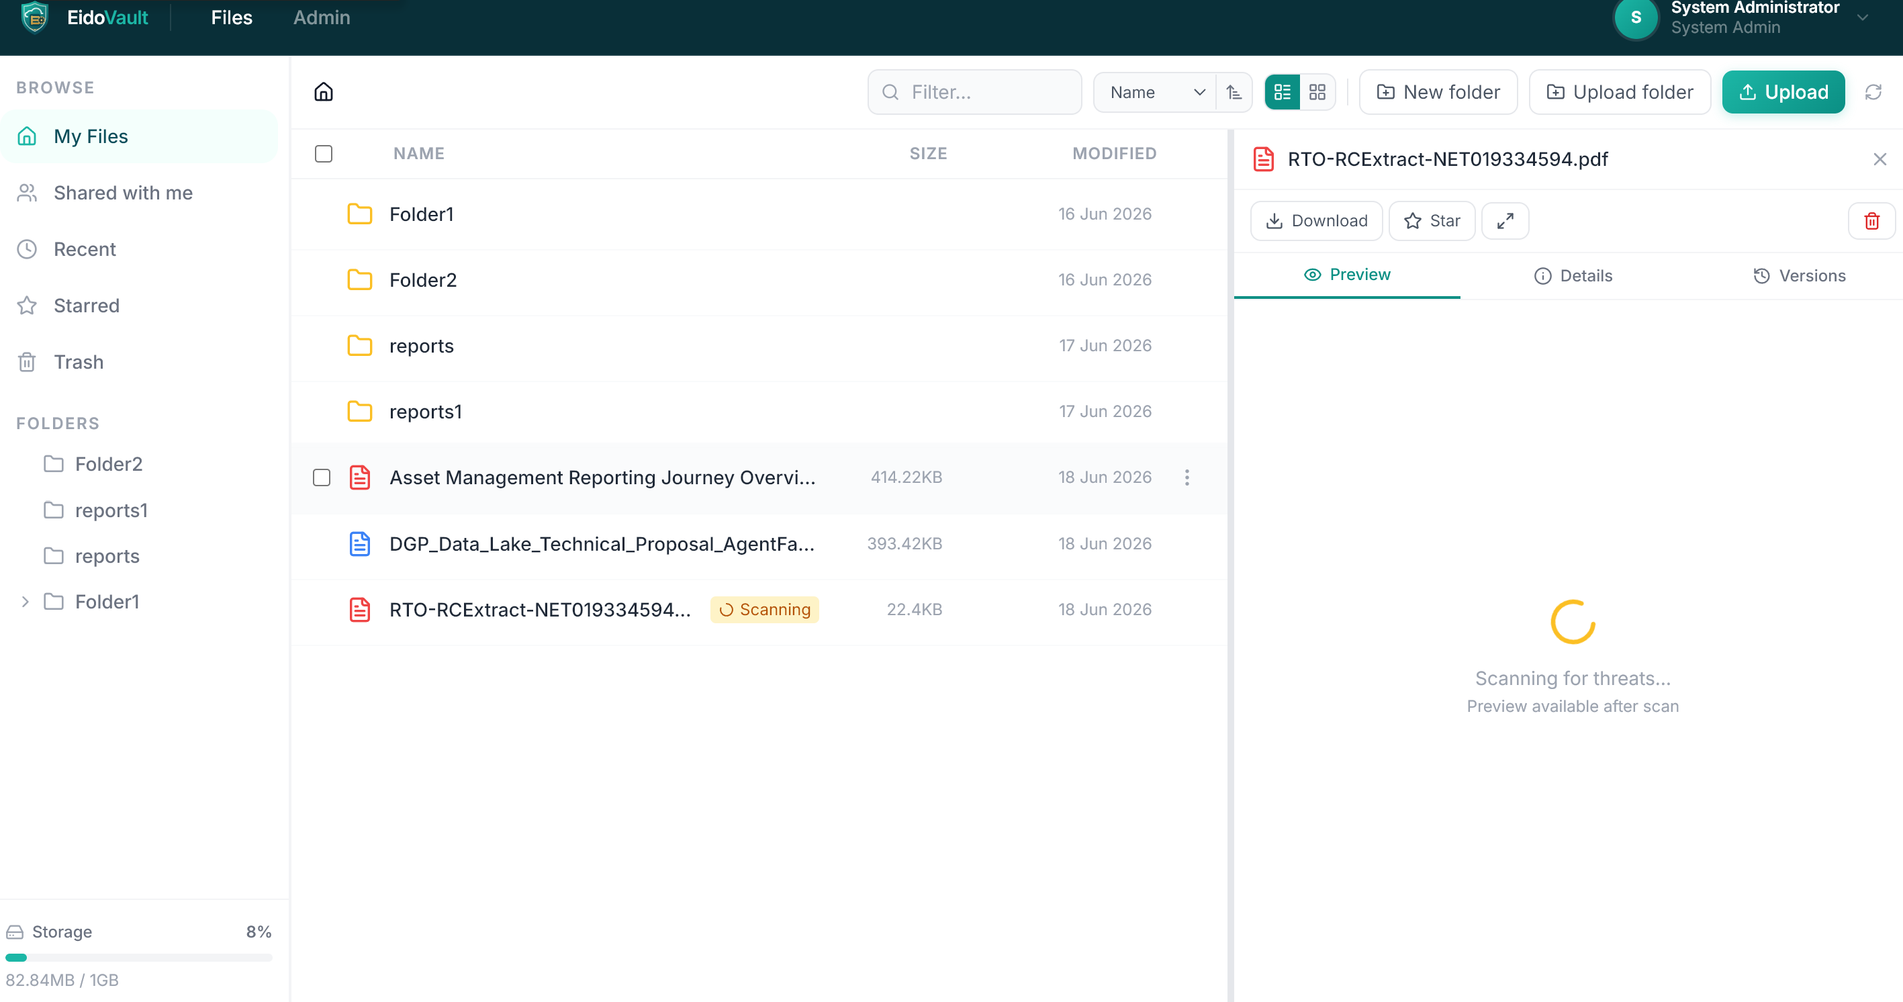Screen dimensions: 1903x1002
Task: Click the SIZE column header
Action: tap(928, 153)
